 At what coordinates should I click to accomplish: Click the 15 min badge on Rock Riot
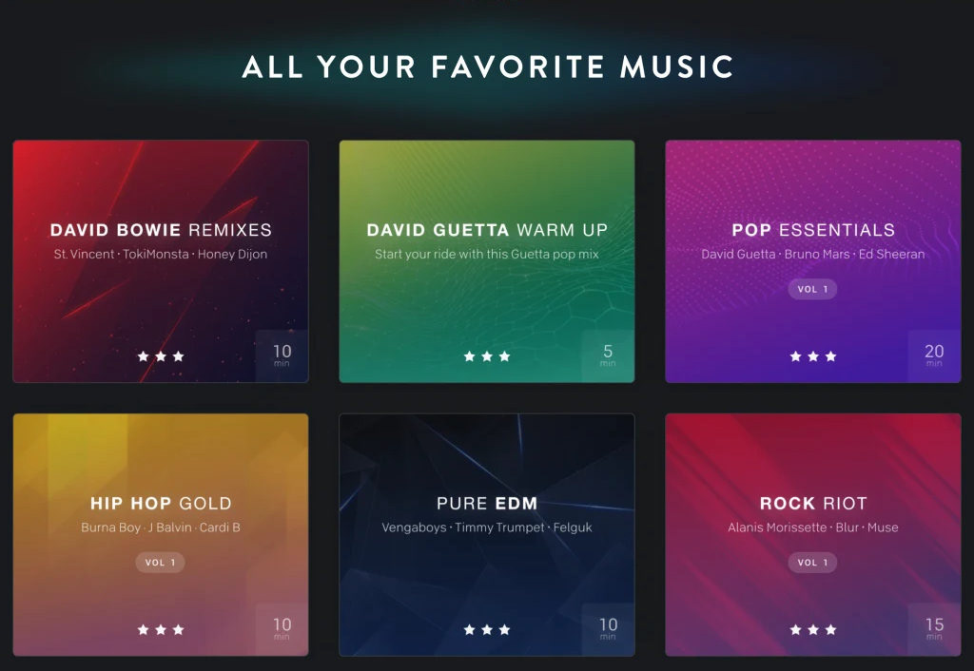click(934, 629)
